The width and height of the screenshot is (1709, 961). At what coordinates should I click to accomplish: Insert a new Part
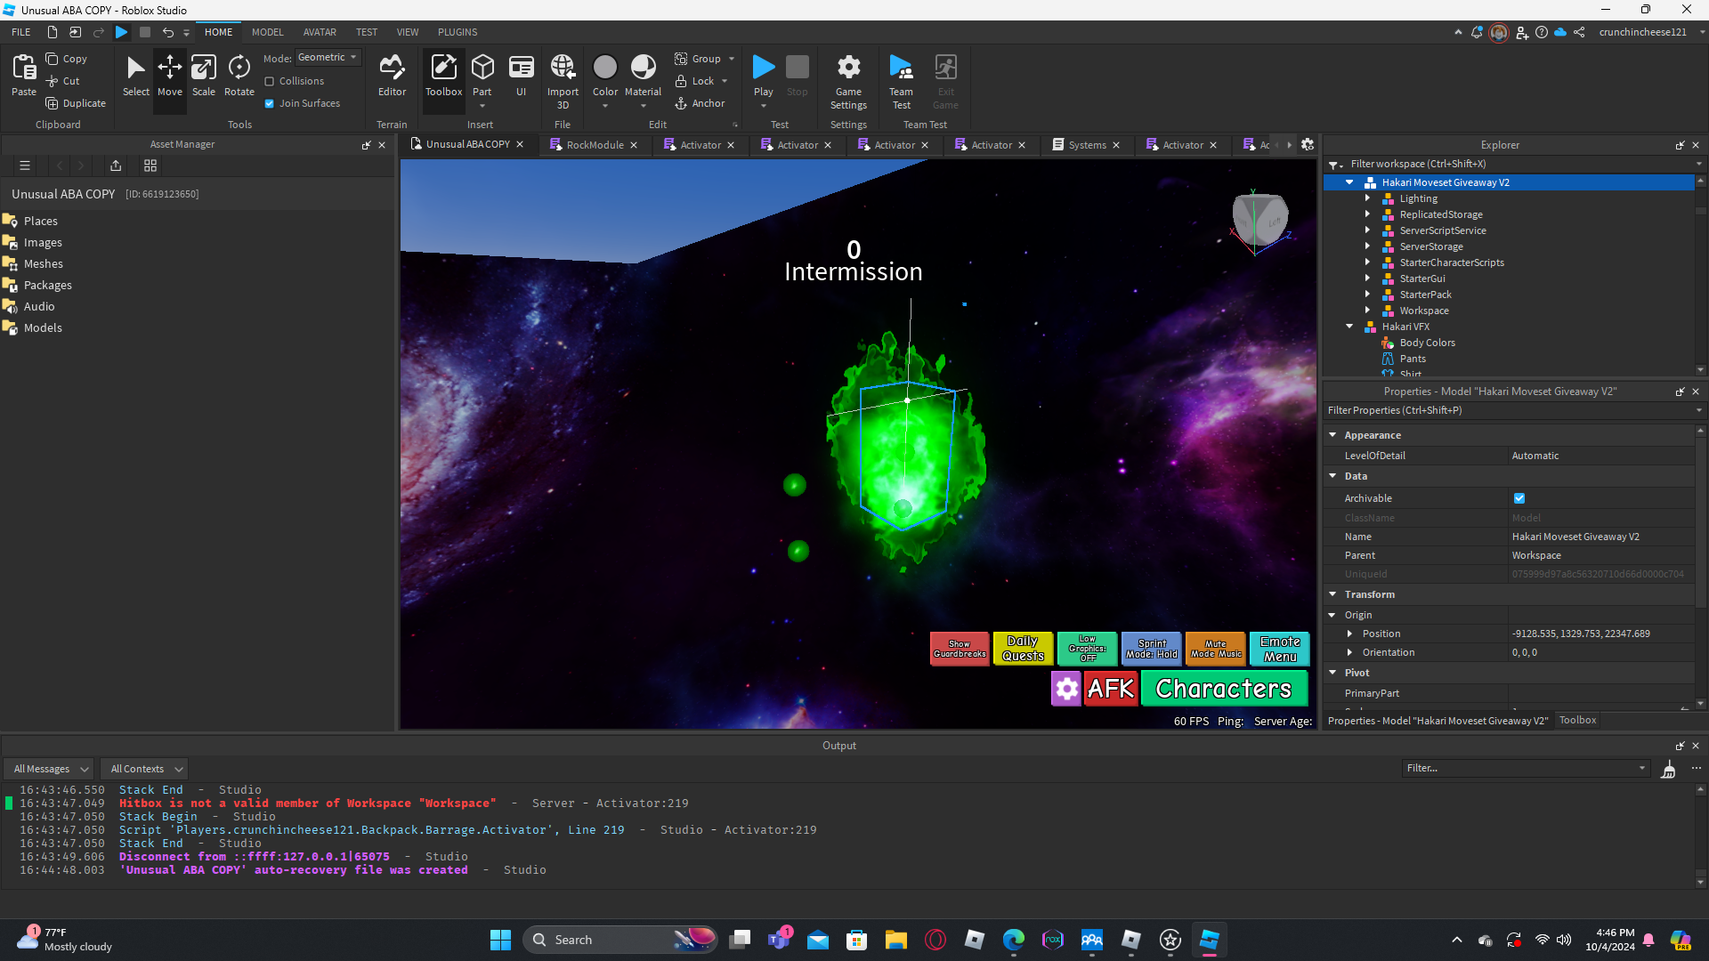click(x=482, y=76)
